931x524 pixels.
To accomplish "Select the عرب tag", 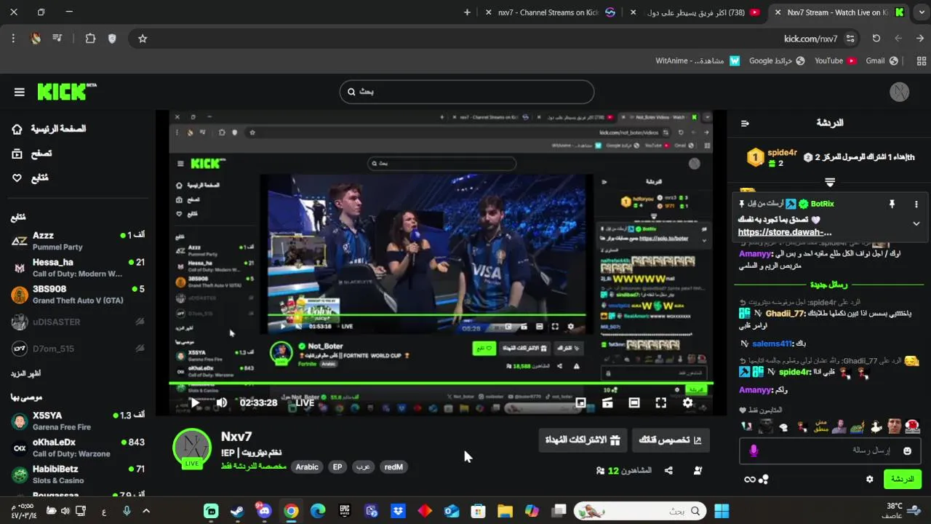I will pos(362,467).
